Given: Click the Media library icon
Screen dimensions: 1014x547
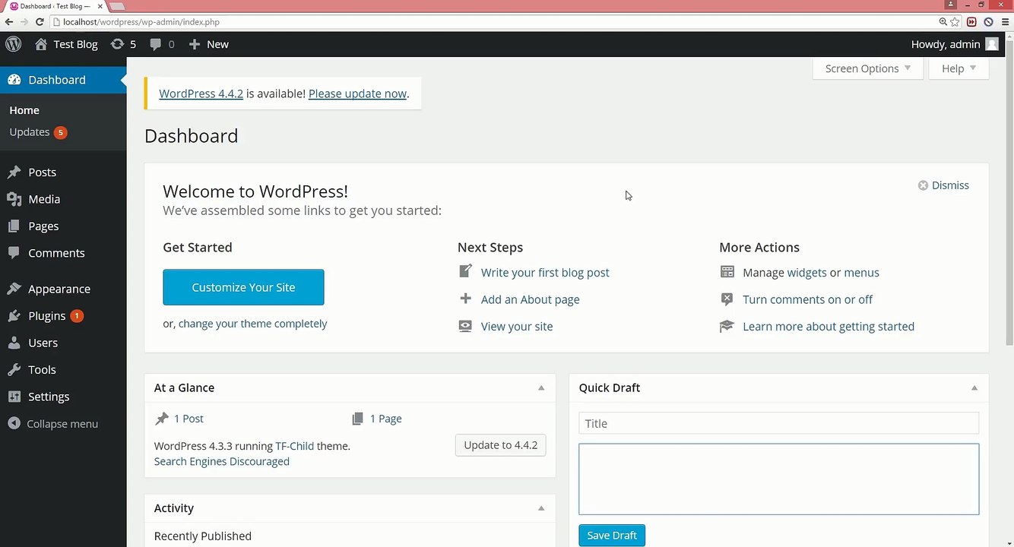Looking at the screenshot, I should point(14,199).
